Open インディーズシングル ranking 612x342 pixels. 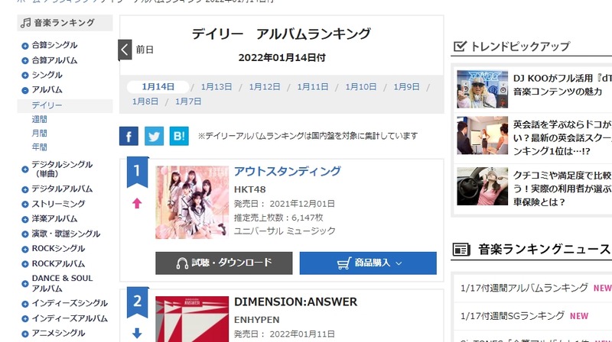(x=70, y=303)
